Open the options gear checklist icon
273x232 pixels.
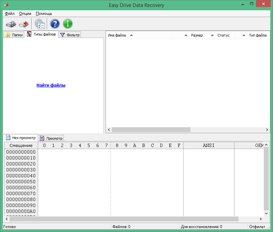39,24
